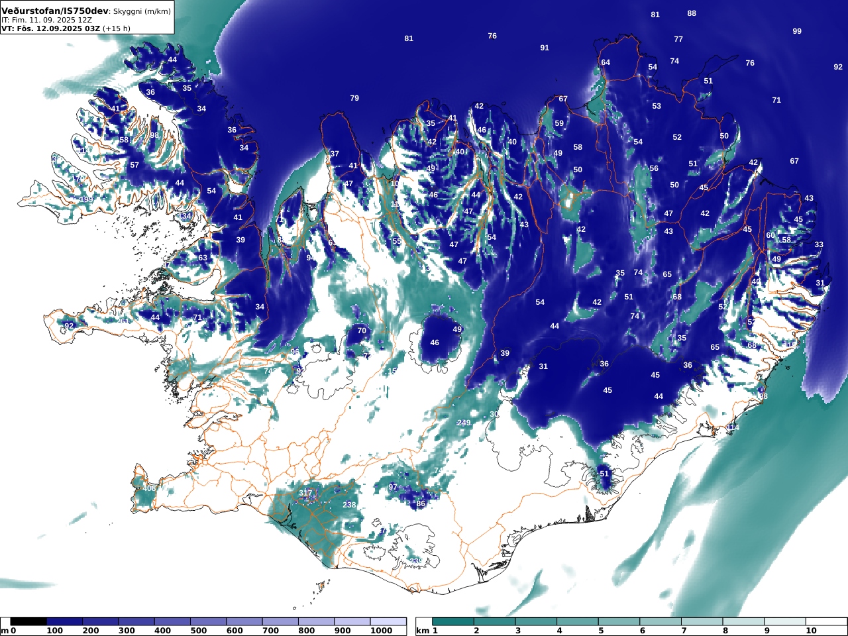Image resolution: width=848 pixels, height=636 pixels.
Task: Click the map value "86"
Action: pos(421,503)
